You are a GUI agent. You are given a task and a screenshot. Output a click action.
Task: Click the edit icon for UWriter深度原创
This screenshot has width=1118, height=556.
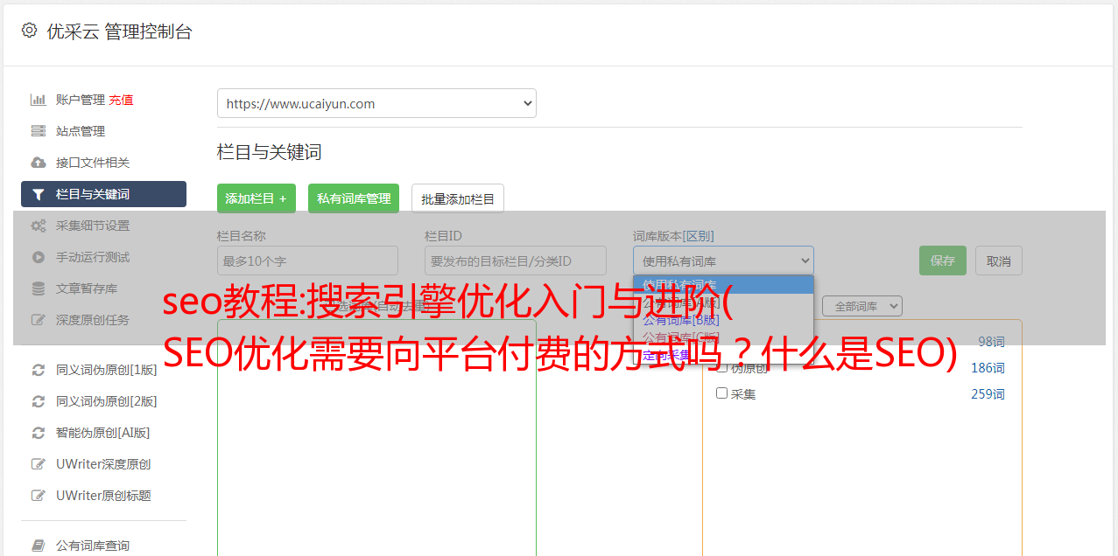[x=38, y=464]
